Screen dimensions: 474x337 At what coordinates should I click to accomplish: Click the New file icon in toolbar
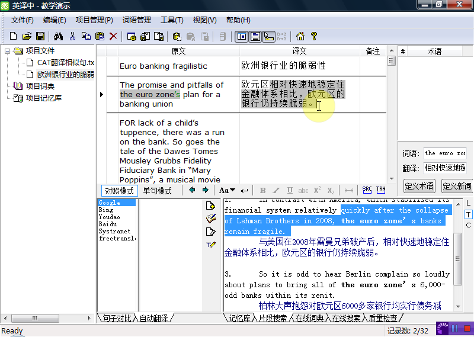tap(13, 36)
